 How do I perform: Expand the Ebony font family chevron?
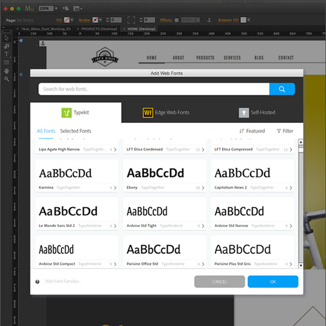click(x=203, y=188)
